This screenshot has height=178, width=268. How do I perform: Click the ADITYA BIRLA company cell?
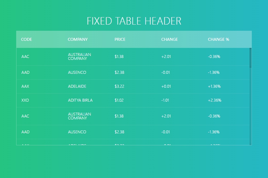80,100
